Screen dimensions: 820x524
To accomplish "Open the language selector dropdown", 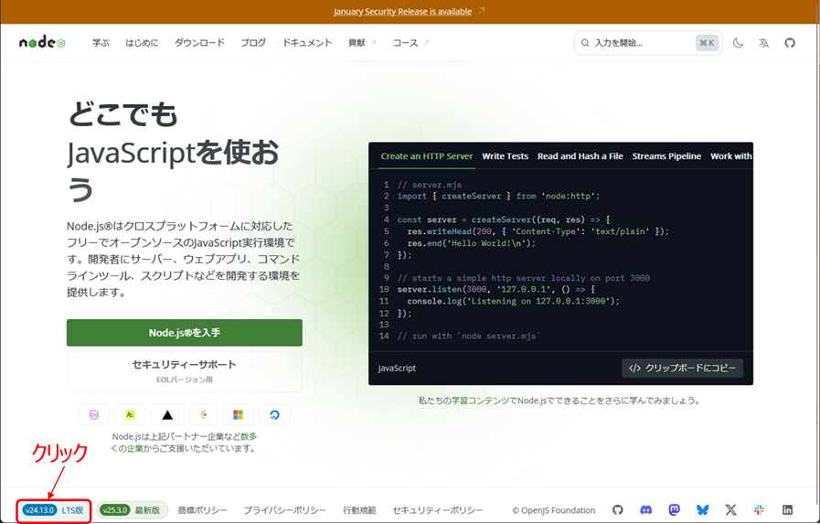I will pos(764,43).
